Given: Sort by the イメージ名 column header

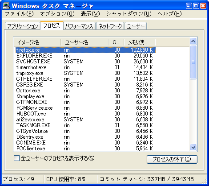Looking at the screenshot, I should (x=37, y=42).
